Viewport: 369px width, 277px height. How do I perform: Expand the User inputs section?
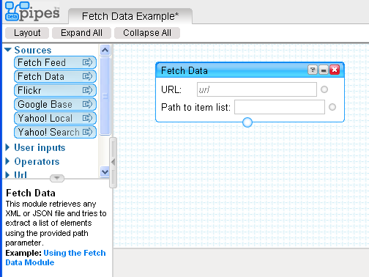click(x=7, y=147)
